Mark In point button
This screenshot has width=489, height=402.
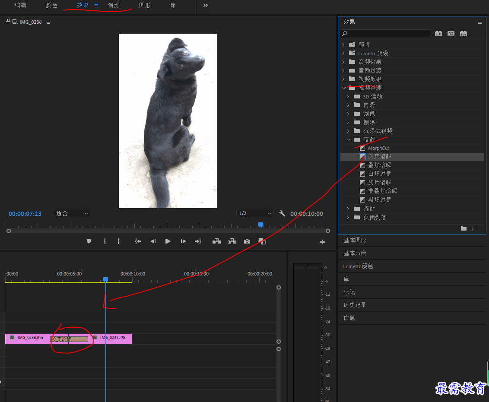click(105, 241)
